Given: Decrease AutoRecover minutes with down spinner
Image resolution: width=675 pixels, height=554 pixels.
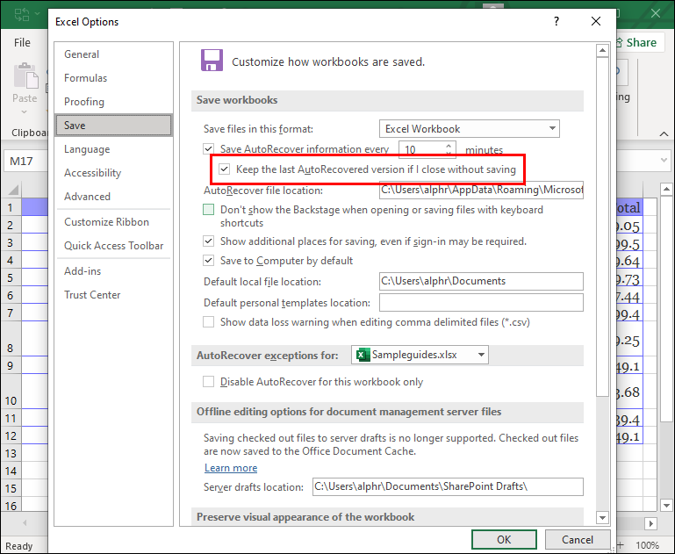Looking at the screenshot, I should pyautogui.click(x=449, y=153).
